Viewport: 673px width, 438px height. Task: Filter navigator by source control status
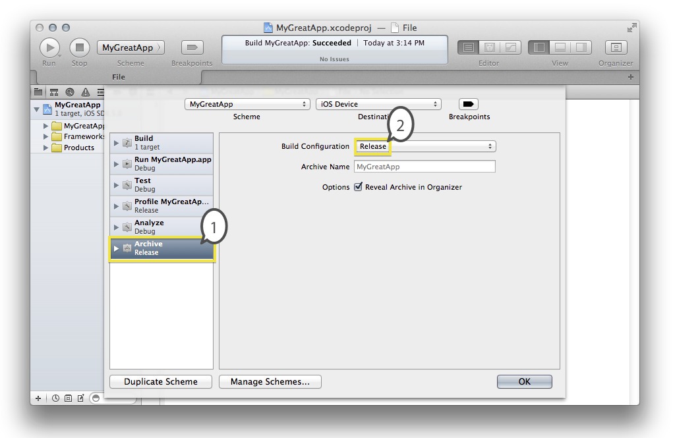68,398
